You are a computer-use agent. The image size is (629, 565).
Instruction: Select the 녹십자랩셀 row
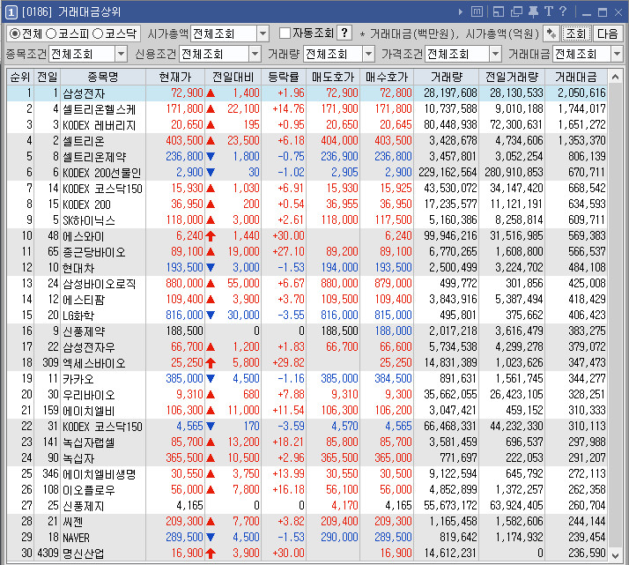pos(307,442)
